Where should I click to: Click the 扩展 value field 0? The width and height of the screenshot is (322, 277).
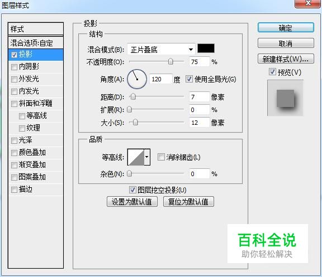coord(199,110)
